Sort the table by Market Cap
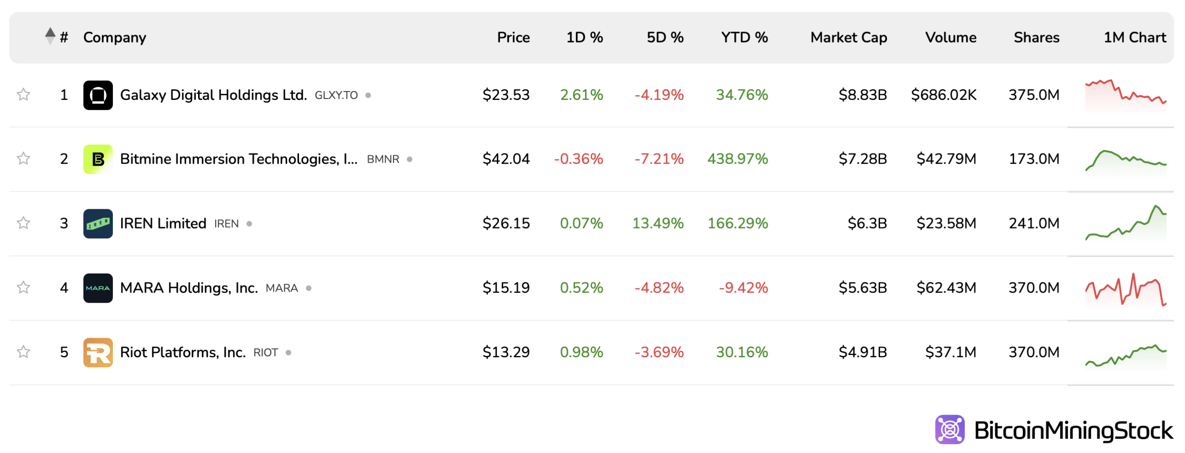 848,37
